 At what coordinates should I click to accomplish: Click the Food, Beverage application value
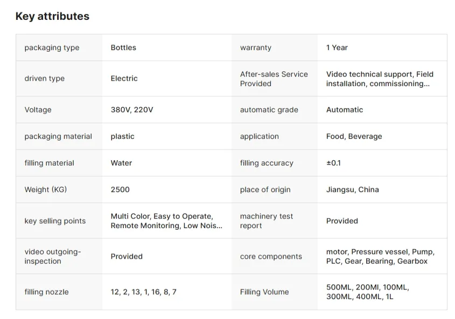pyautogui.click(x=354, y=137)
